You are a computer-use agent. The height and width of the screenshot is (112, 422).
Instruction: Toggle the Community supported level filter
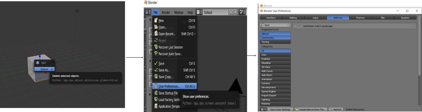pyautogui.click(x=275, y=38)
